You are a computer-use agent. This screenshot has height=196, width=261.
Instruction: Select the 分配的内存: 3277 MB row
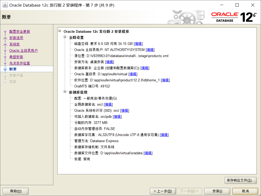tap(91, 123)
